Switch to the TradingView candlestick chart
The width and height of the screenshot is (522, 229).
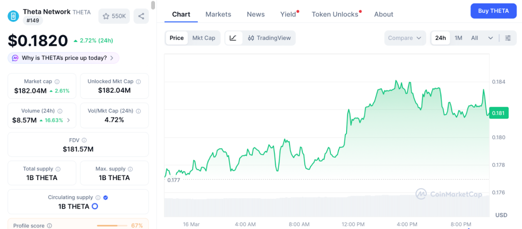tap(269, 38)
